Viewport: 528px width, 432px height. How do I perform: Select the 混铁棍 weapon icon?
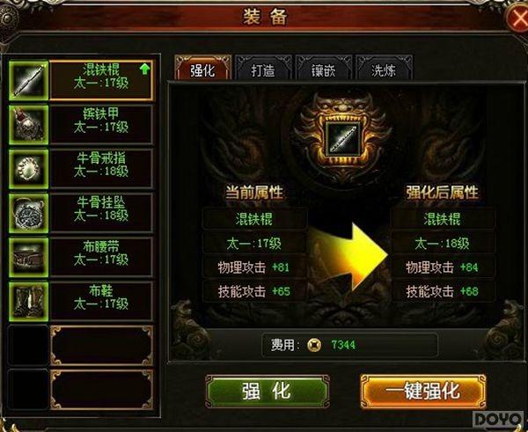pyautogui.click(x=29, y=81)
